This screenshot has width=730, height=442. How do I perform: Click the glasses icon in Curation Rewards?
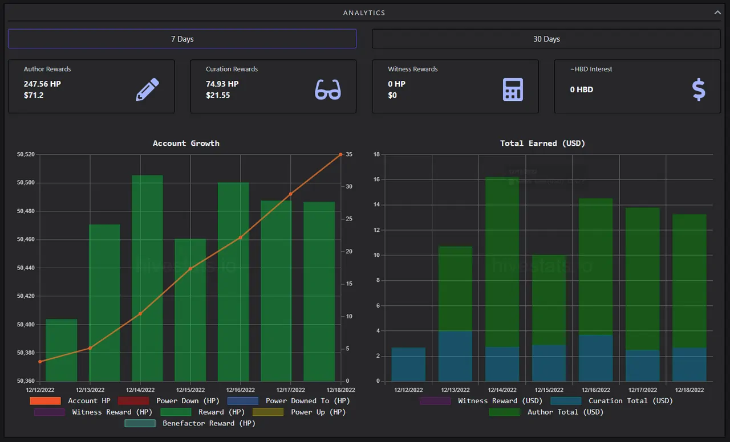328,89
